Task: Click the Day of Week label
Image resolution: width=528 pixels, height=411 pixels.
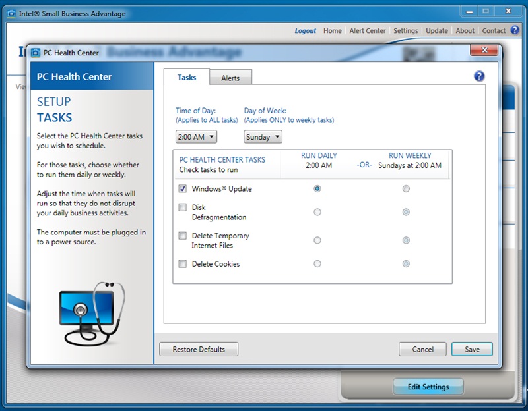Action: coord(265,110)
